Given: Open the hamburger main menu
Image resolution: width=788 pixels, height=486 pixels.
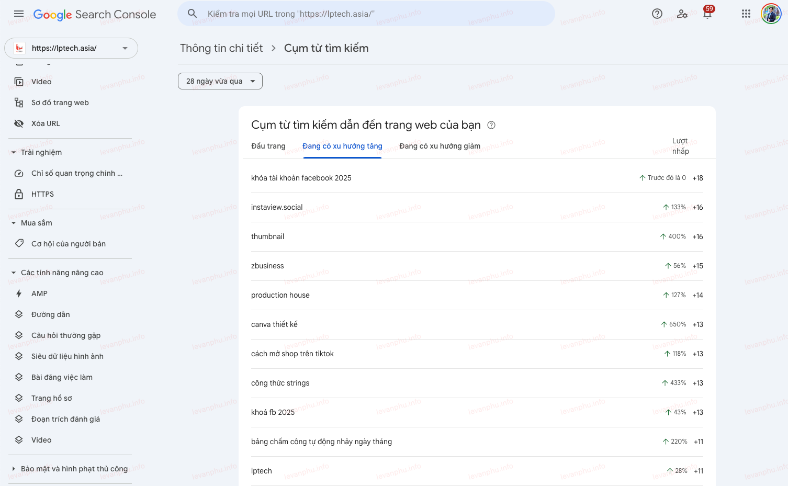Looking at the screenshot, I should tap(19, 14).
